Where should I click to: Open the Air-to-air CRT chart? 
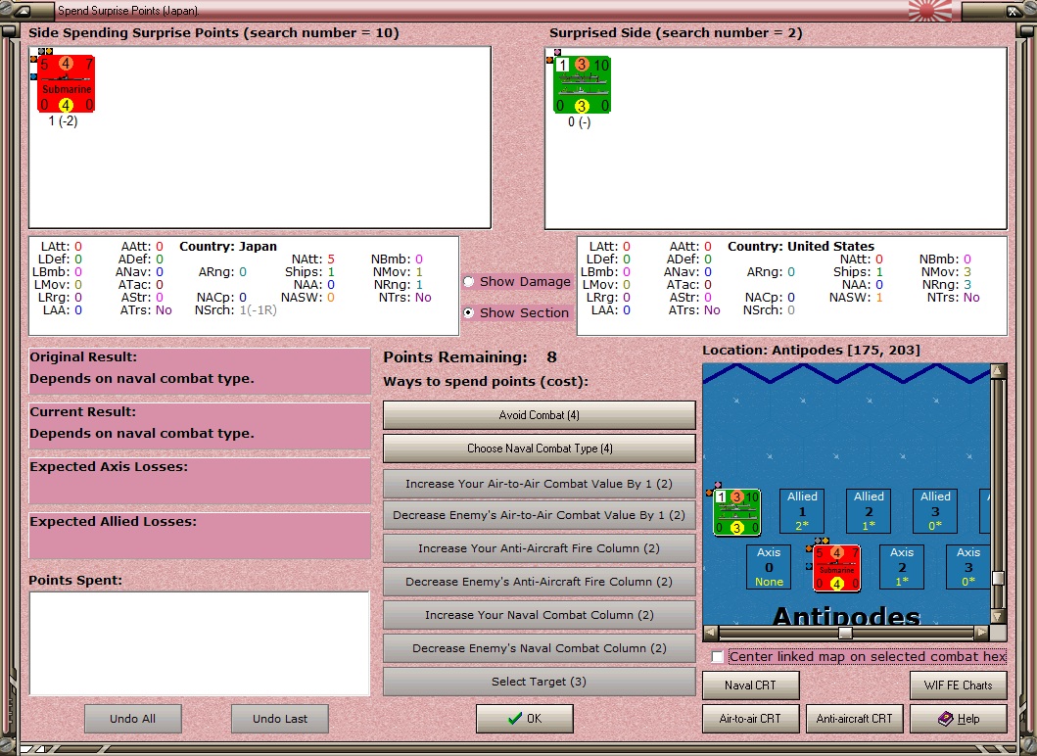751,719
